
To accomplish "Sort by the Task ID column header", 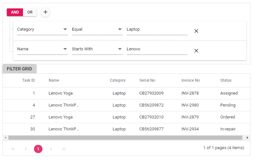I will click(29, 80).
